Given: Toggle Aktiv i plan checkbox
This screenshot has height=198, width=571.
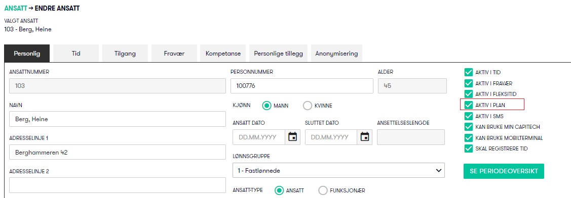Looking at the screenshot, I should click(468, 105).
